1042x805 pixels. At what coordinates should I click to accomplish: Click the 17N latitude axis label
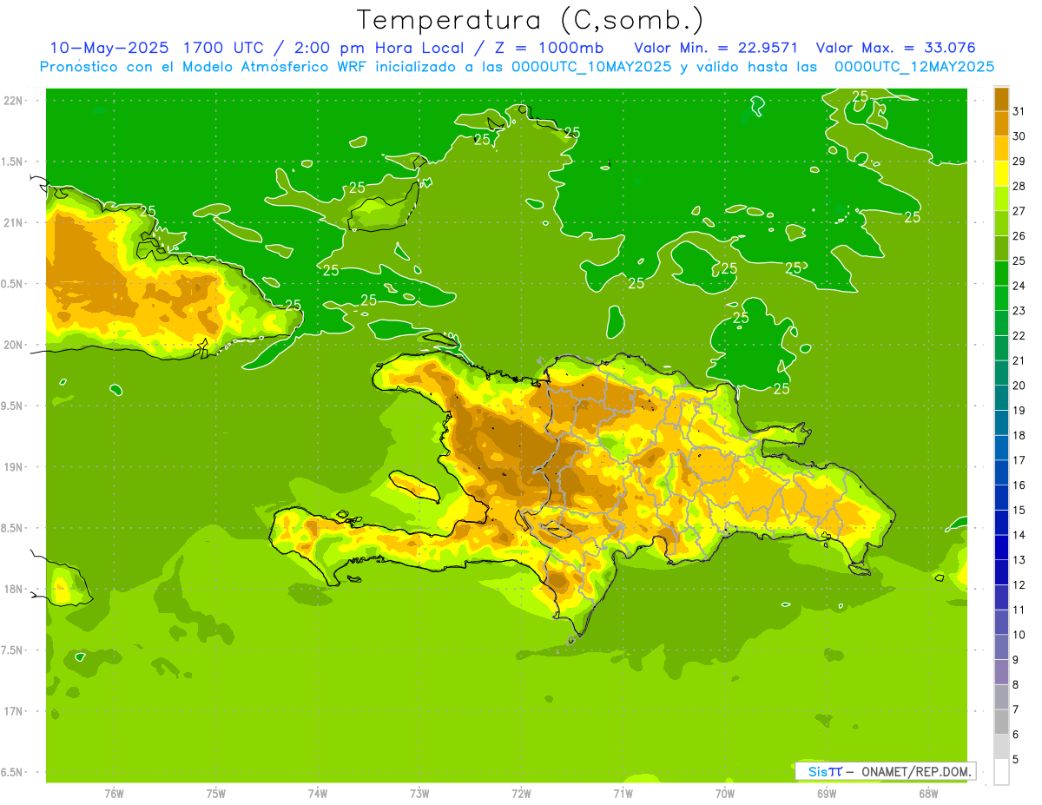[x=14, y=712]
